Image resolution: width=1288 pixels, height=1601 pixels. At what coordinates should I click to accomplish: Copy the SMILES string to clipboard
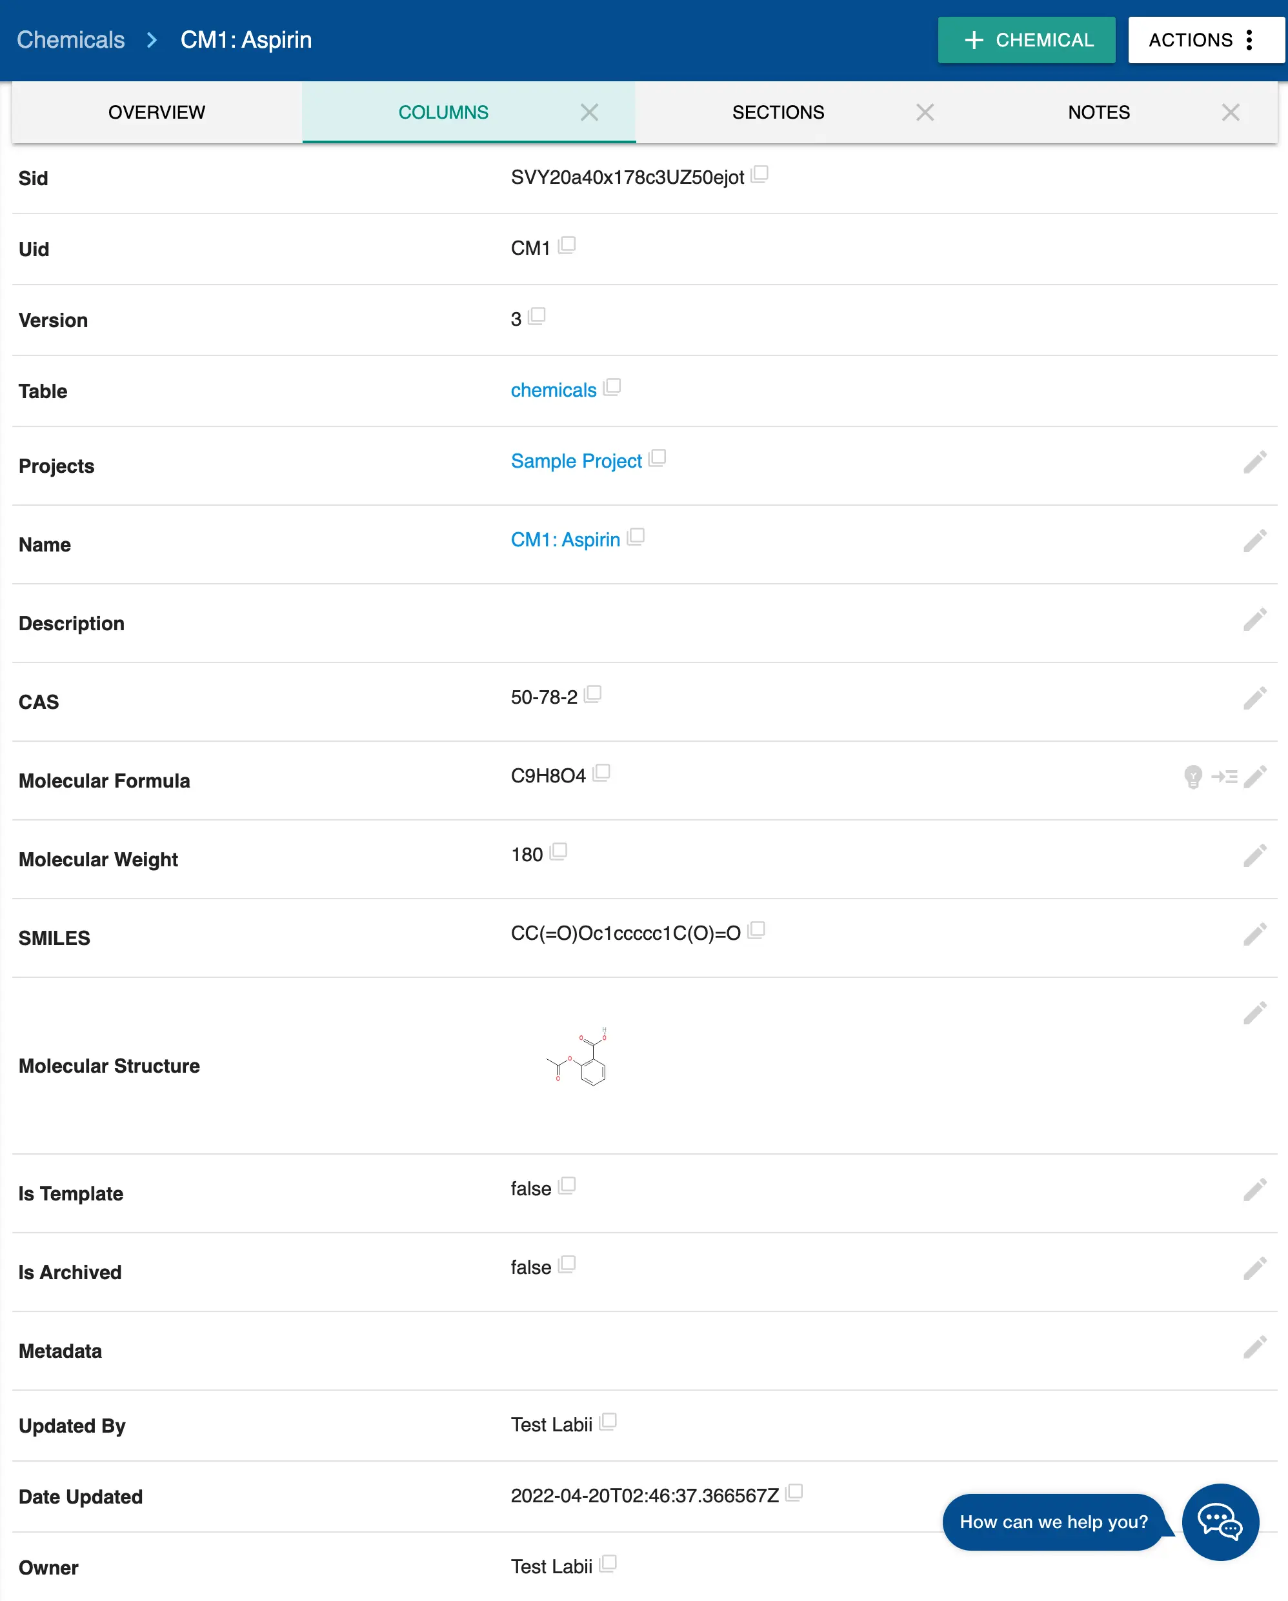(756, 930)
